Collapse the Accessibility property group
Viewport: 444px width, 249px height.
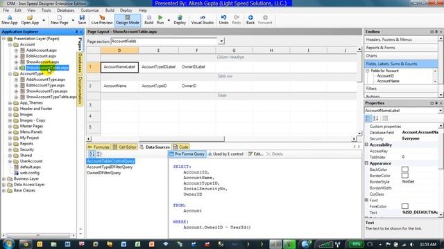point(366,145)
